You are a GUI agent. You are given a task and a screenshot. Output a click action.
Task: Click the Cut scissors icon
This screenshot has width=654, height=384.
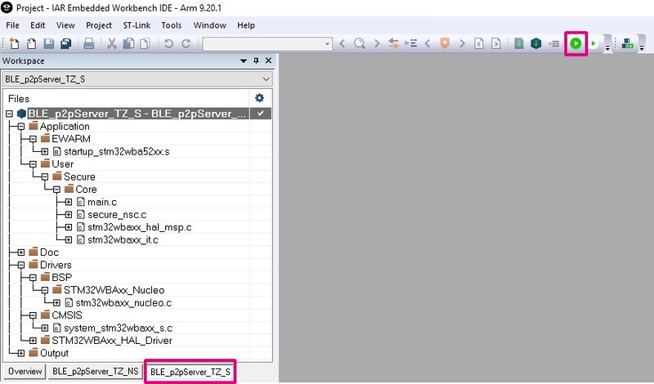[112, 43]
